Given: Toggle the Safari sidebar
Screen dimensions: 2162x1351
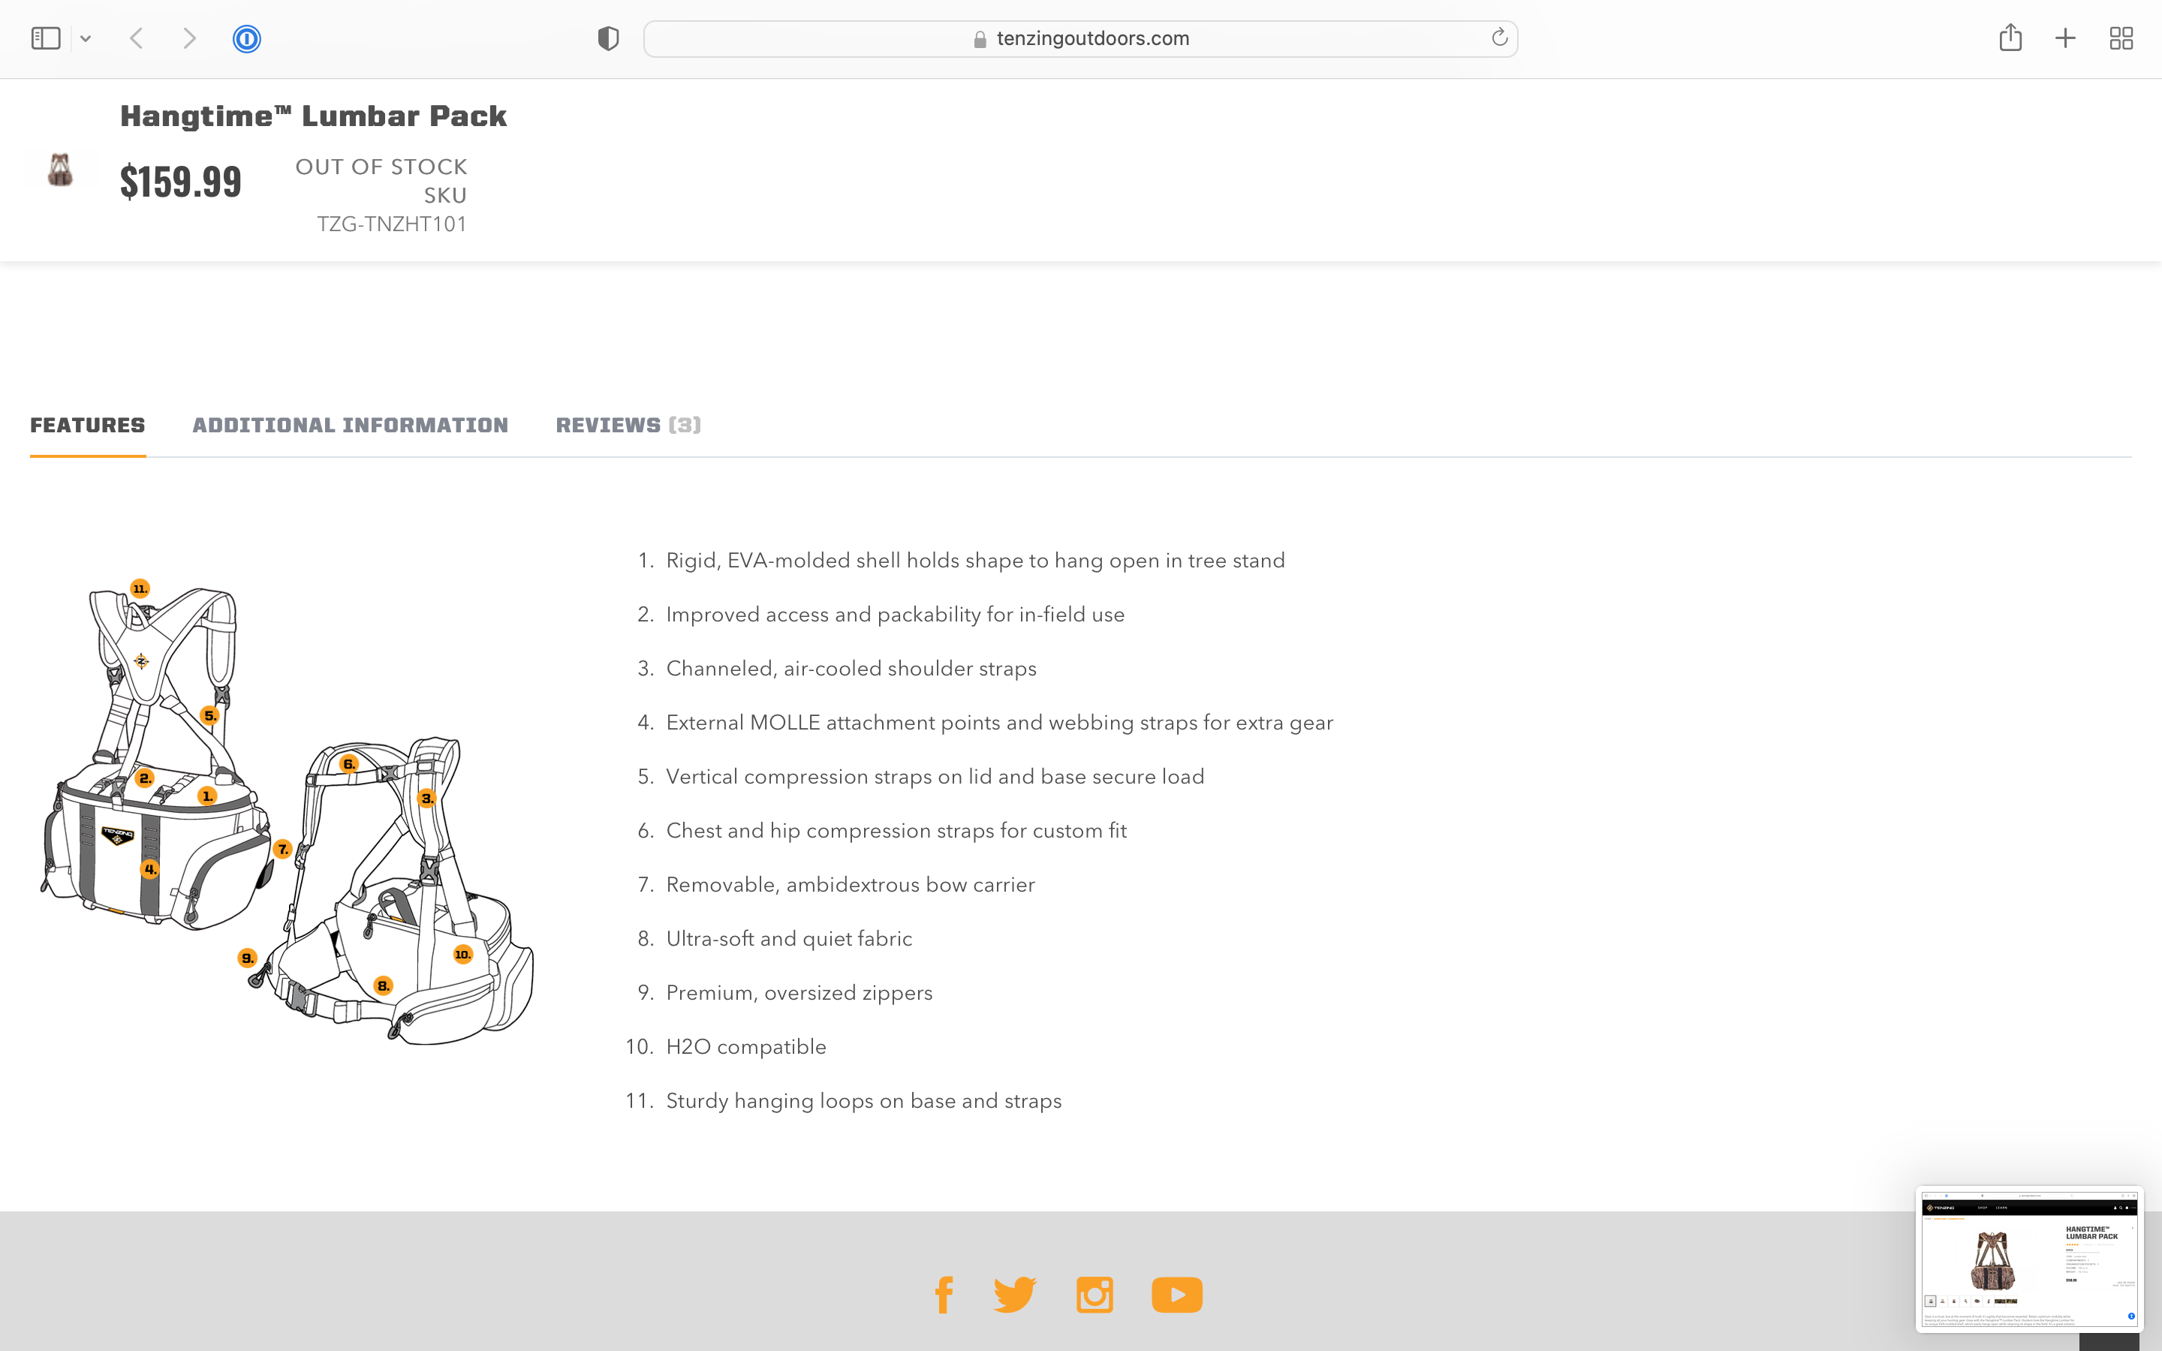Looking at the screenshot, I should click(x=46, y=38).
